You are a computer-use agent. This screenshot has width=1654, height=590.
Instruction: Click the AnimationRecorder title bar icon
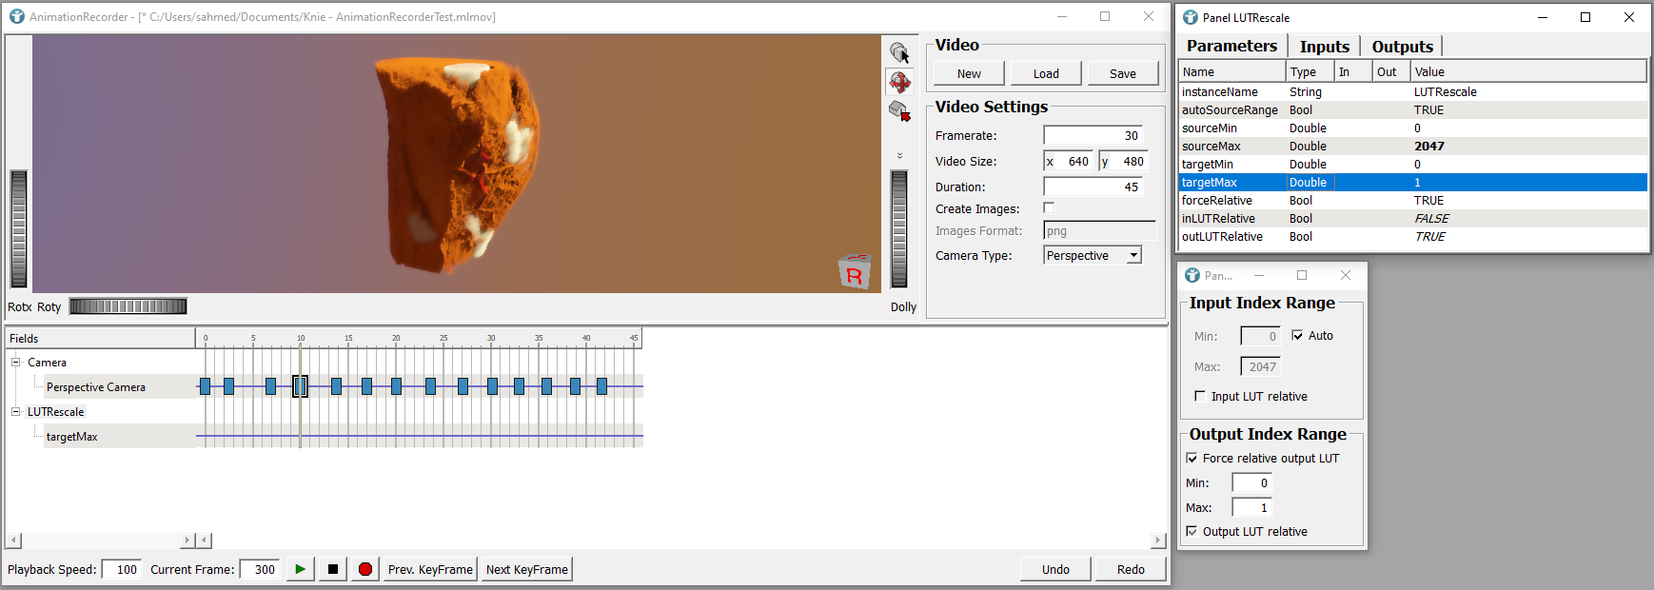16,16
